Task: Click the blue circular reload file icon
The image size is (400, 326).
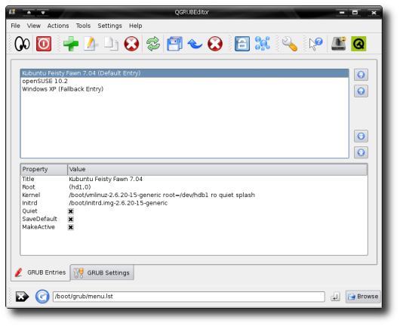Action: click(42, 297)
